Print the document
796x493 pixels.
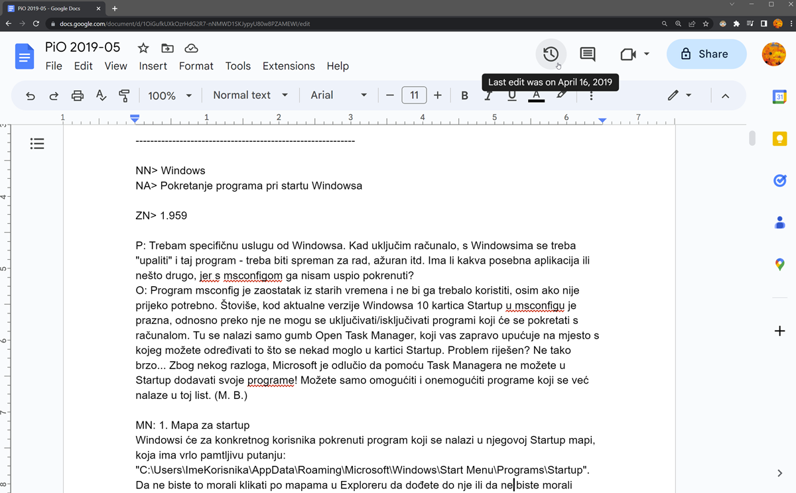coord(78,95)
